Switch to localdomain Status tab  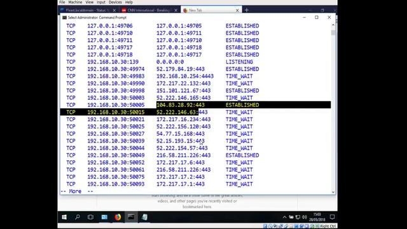[87, 10]
